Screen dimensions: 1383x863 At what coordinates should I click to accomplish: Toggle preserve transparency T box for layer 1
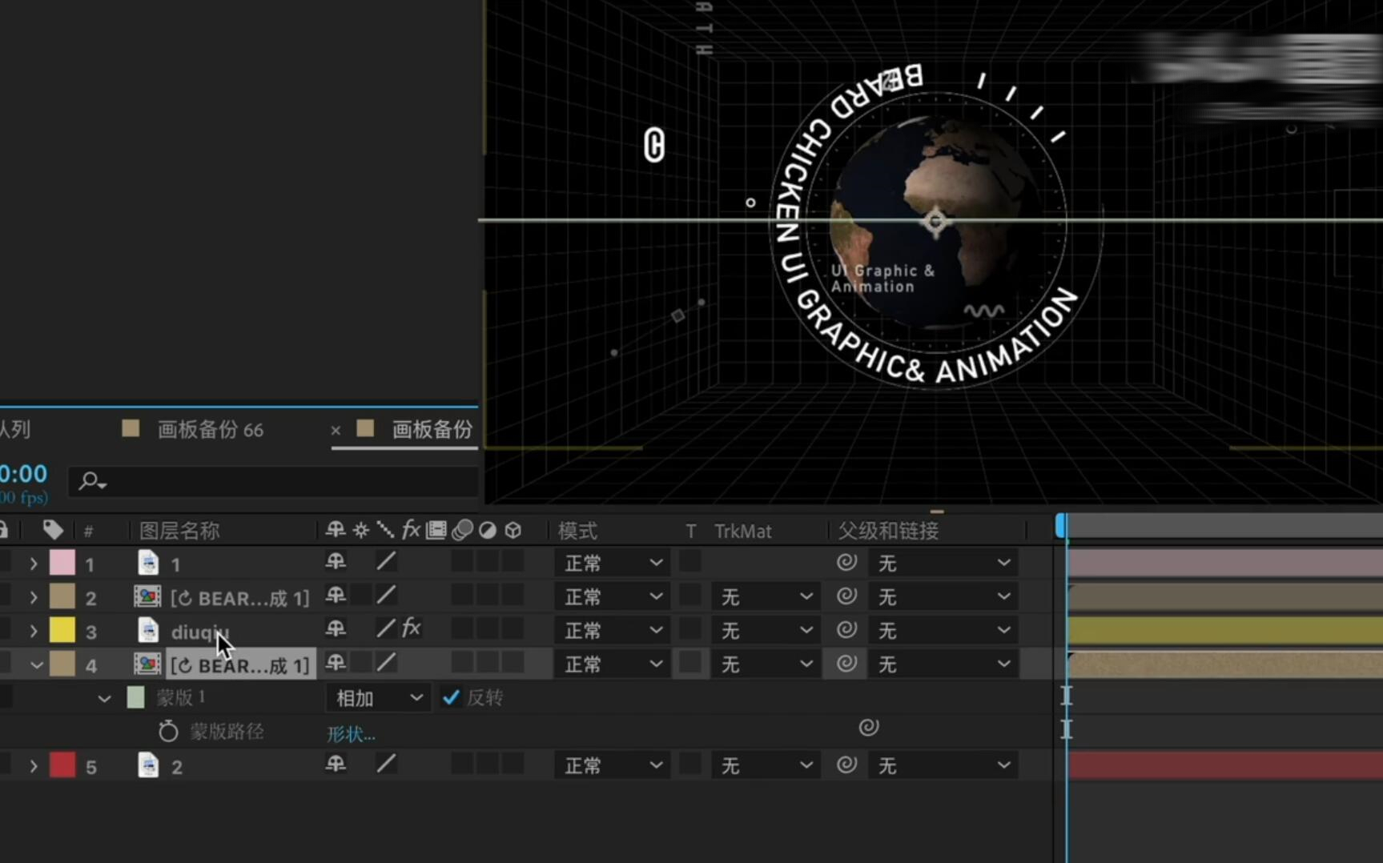(689, 562)
